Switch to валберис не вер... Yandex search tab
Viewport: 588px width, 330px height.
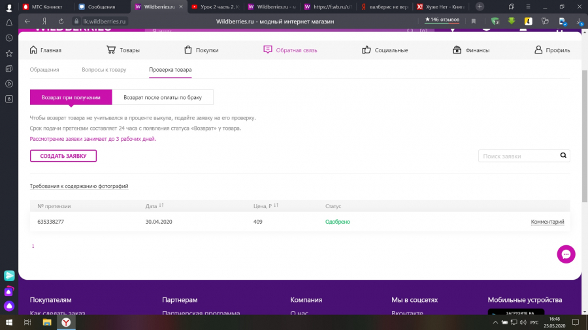(384, 7)
